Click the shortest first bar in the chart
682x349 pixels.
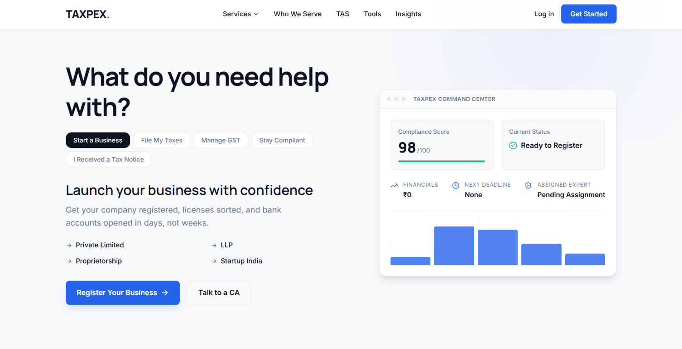coord(410,261)
